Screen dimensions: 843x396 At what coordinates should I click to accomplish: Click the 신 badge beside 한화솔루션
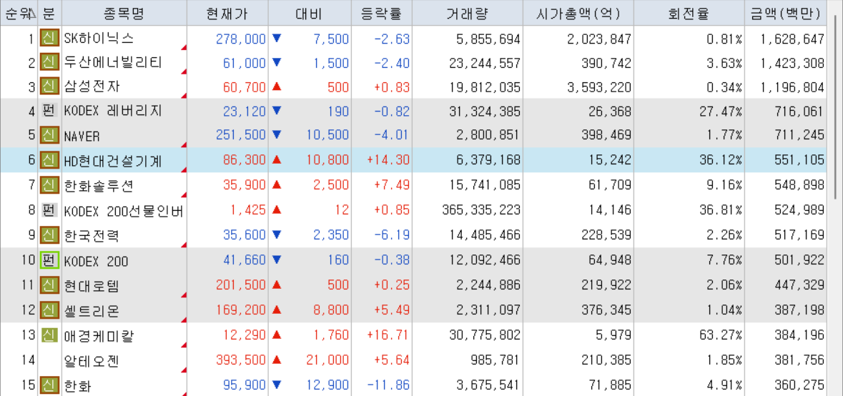tap(49, 187)
